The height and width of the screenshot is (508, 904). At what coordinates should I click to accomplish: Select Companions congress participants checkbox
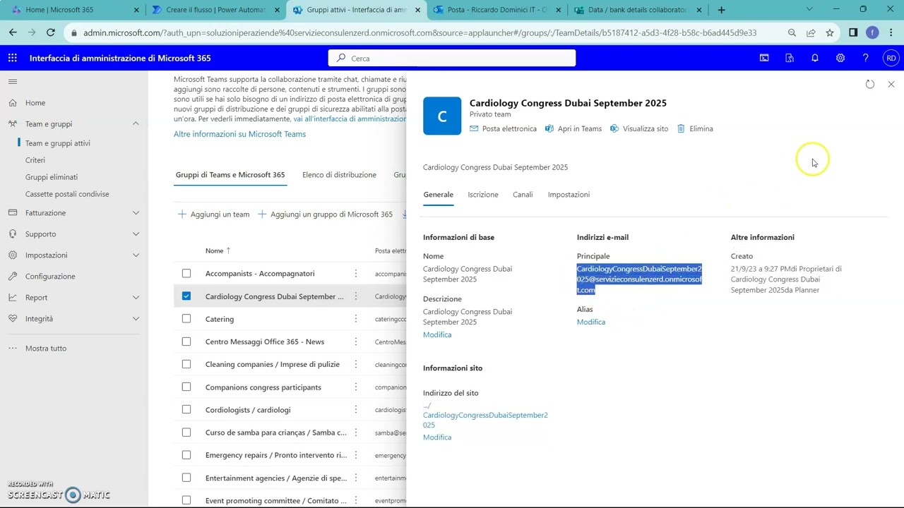(186, 387)
